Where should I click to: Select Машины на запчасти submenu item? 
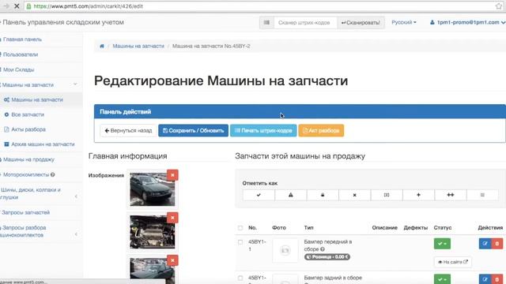coord(37,100)
